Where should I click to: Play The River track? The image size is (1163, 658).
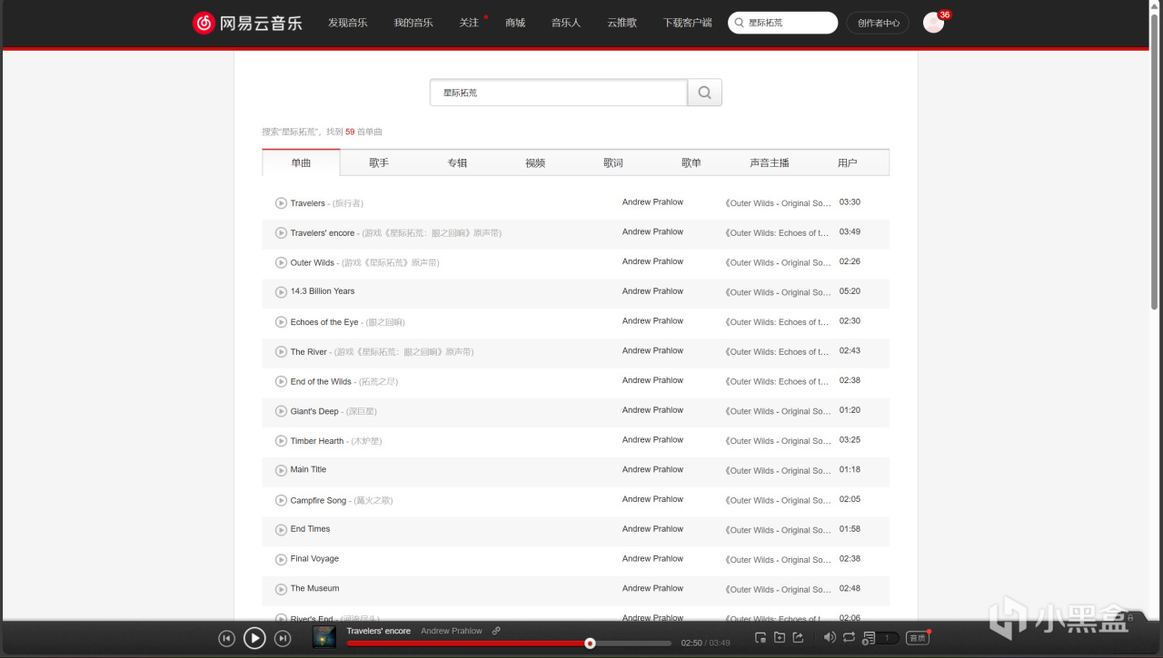[x=281, y=351]
